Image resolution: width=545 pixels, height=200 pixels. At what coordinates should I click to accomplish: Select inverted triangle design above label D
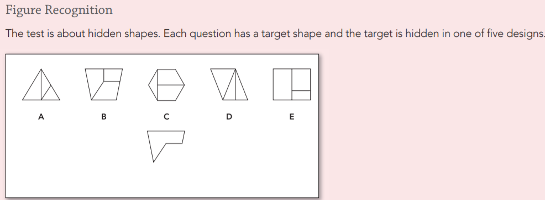pos(229,84)
